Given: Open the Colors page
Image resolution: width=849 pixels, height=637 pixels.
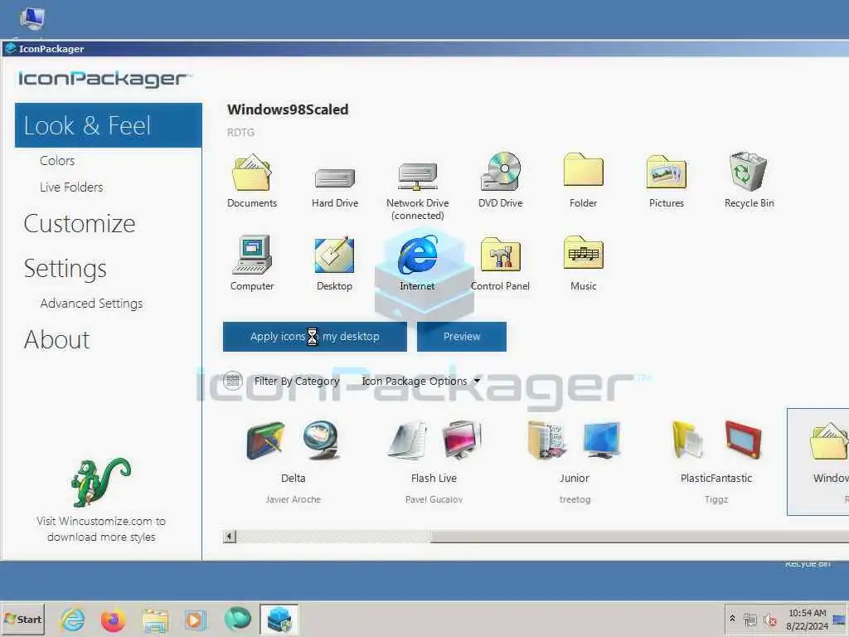Looking at the screenshot, I should pyautogui.click(x=57, y=160).
